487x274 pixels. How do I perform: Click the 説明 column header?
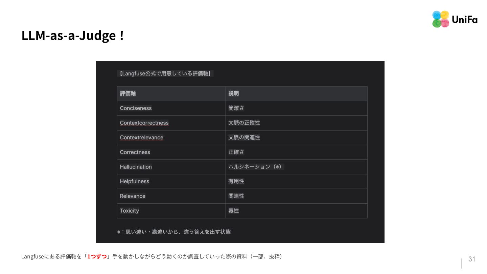[296, 94]
